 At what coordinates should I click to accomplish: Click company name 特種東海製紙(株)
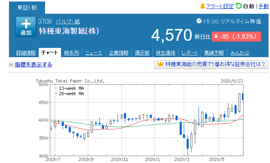tap(69, 31)
